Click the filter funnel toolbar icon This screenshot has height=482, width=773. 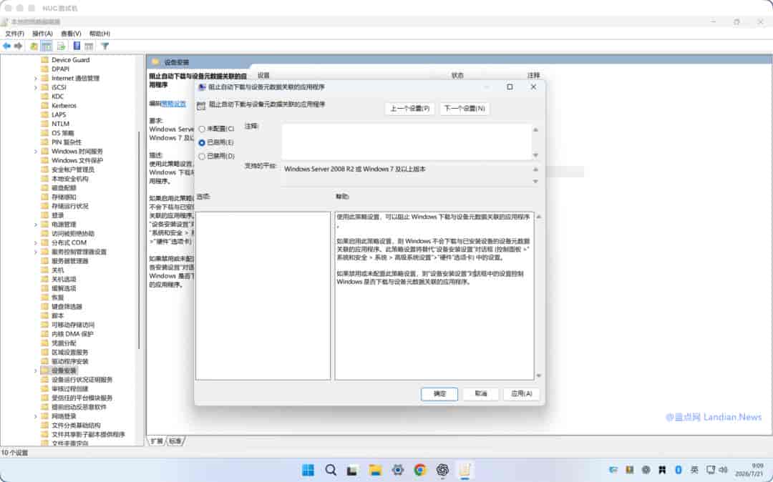pos(104,46)
